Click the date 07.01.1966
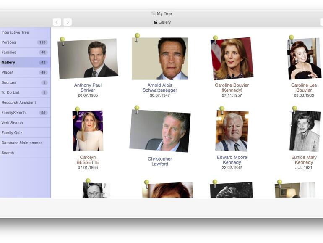The height and width of the screenshot is (243, 323). pyautogui.click(x=88, y=168)
